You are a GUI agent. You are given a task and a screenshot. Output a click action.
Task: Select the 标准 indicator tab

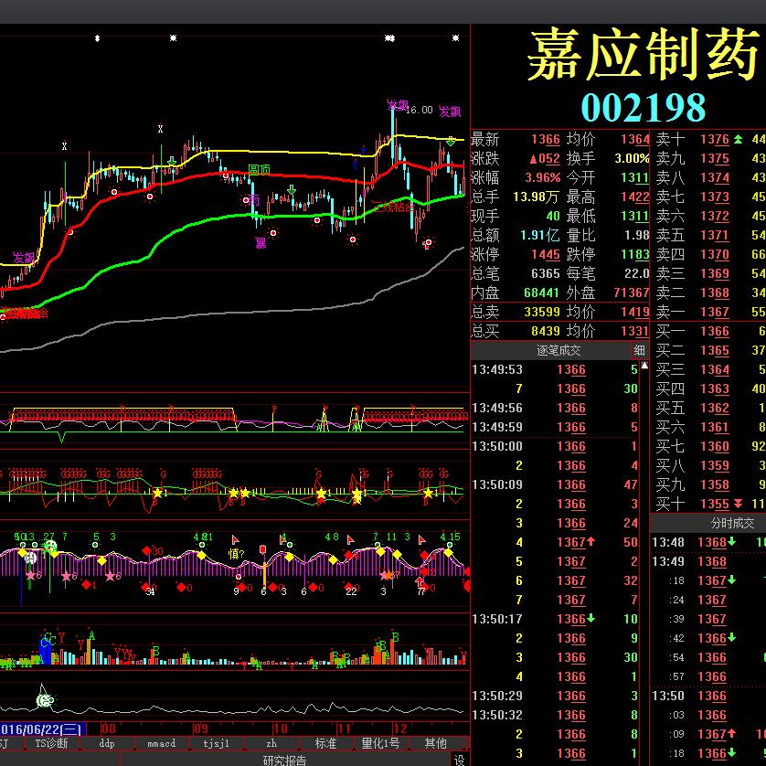325,743
